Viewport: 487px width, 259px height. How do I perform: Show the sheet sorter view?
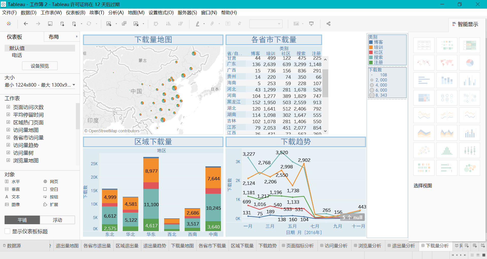(472, 255)
